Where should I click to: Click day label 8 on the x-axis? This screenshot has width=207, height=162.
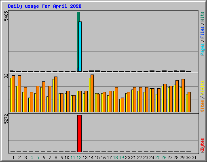(56, 158)
